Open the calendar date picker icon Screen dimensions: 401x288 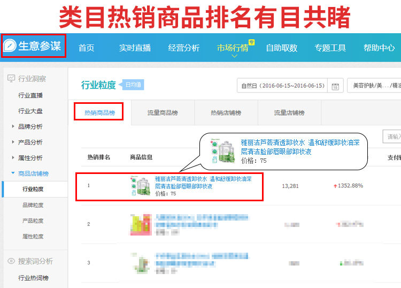335,86
